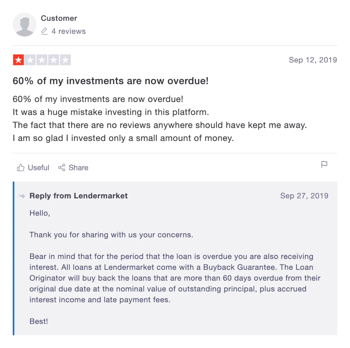Select the fourth gray rating star
This screenshot has height=348, width=350.
tap(53, 60)
